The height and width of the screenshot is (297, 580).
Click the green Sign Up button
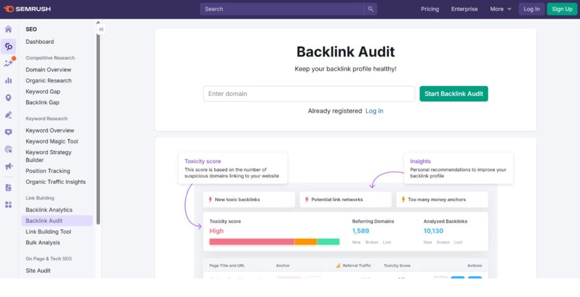tap(562, 9)
